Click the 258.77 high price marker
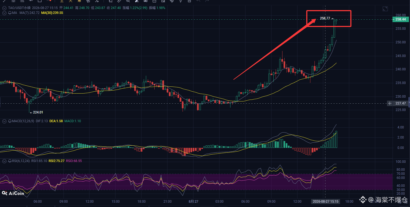410x207 pixels. coord(325,18)
